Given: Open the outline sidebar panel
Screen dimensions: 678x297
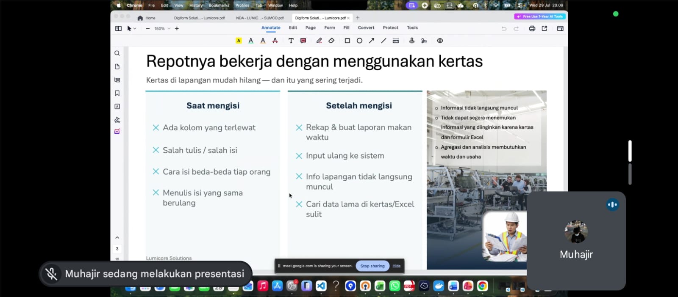Looking at the screenshot, I should (x=117, y=80).
